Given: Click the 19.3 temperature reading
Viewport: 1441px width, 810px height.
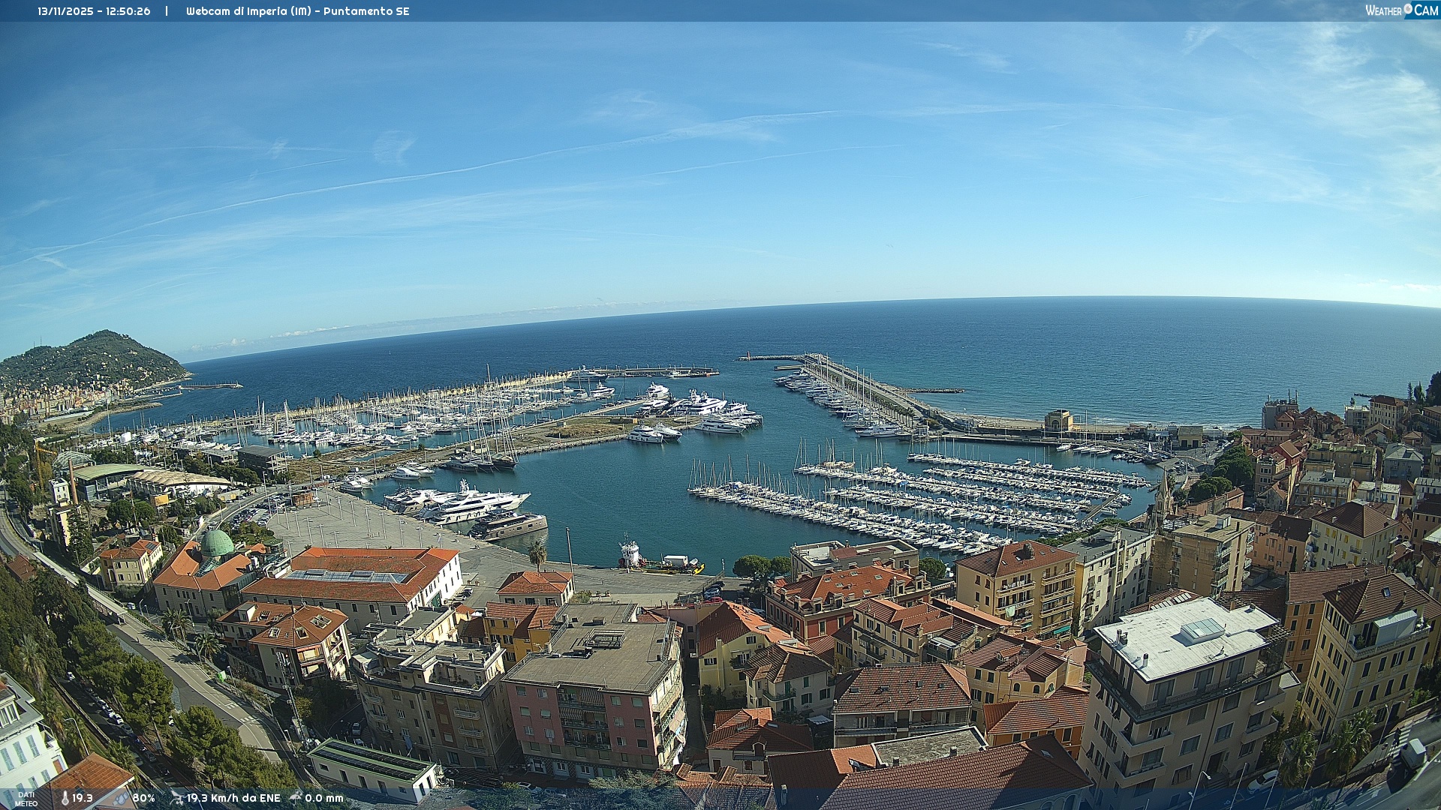Looking at the screenshot, I should (x=83, y=798).
